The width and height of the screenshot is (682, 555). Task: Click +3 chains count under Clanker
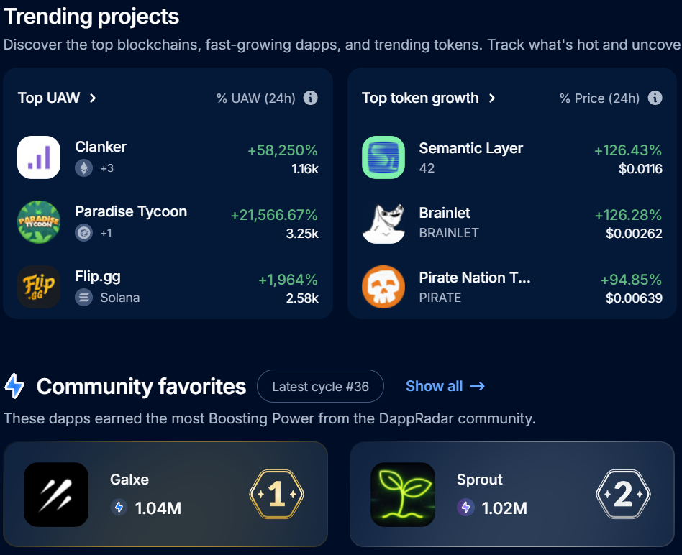[x=107, y=168]
